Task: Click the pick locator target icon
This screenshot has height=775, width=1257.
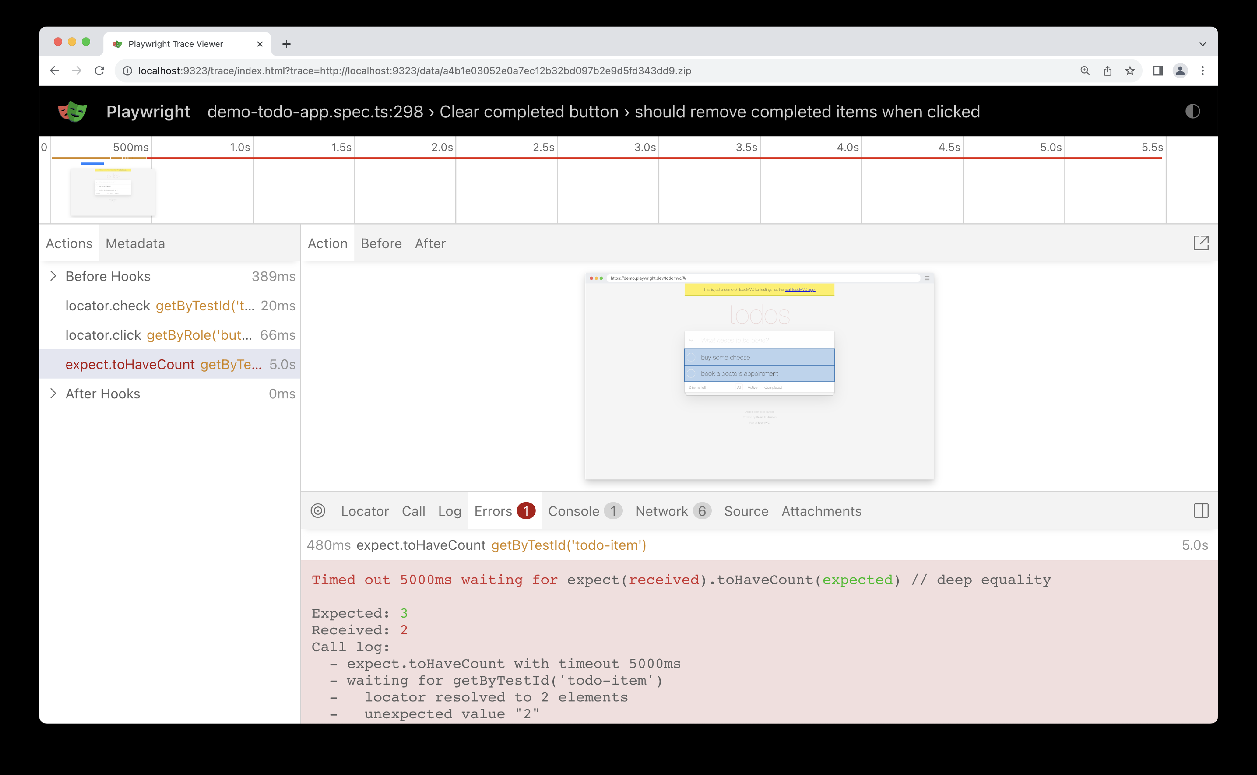Action: point(318,511)
